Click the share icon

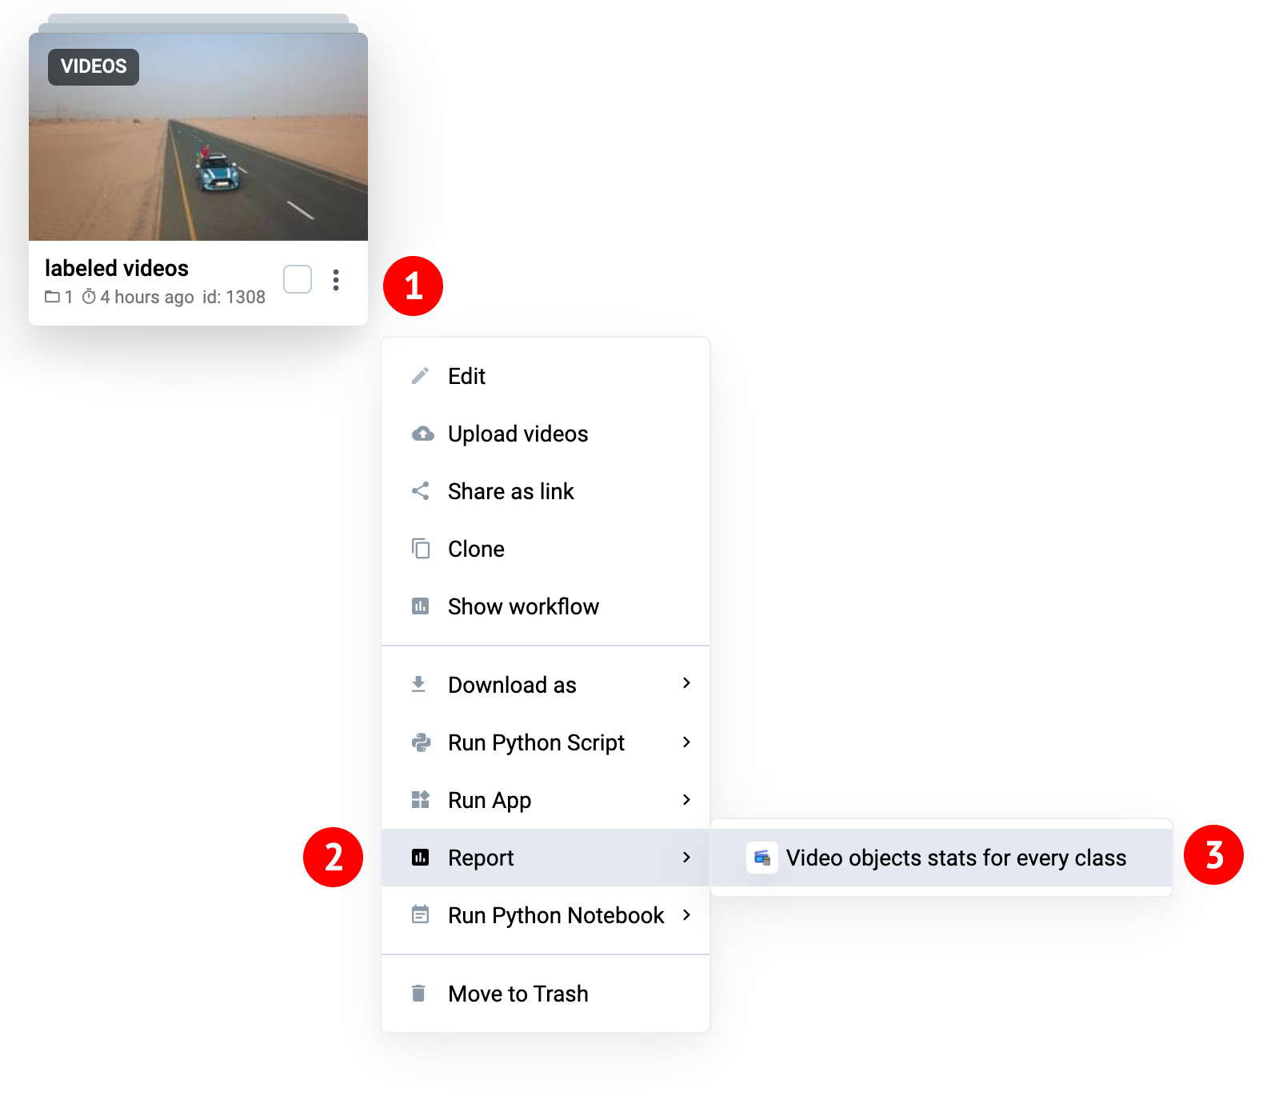421,491
